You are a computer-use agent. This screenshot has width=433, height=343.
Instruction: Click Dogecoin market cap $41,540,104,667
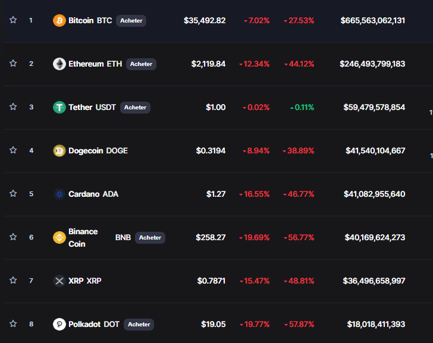(375, 150)
